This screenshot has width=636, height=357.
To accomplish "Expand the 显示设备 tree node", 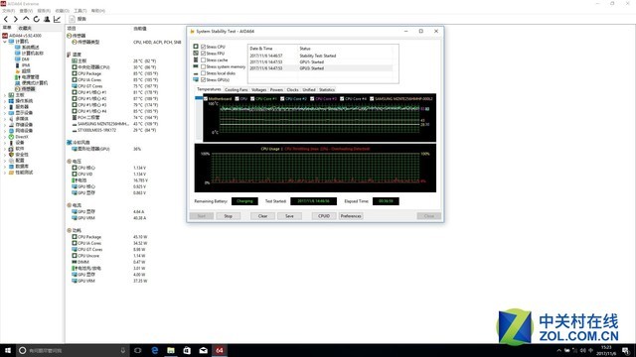I will [4, 113].
